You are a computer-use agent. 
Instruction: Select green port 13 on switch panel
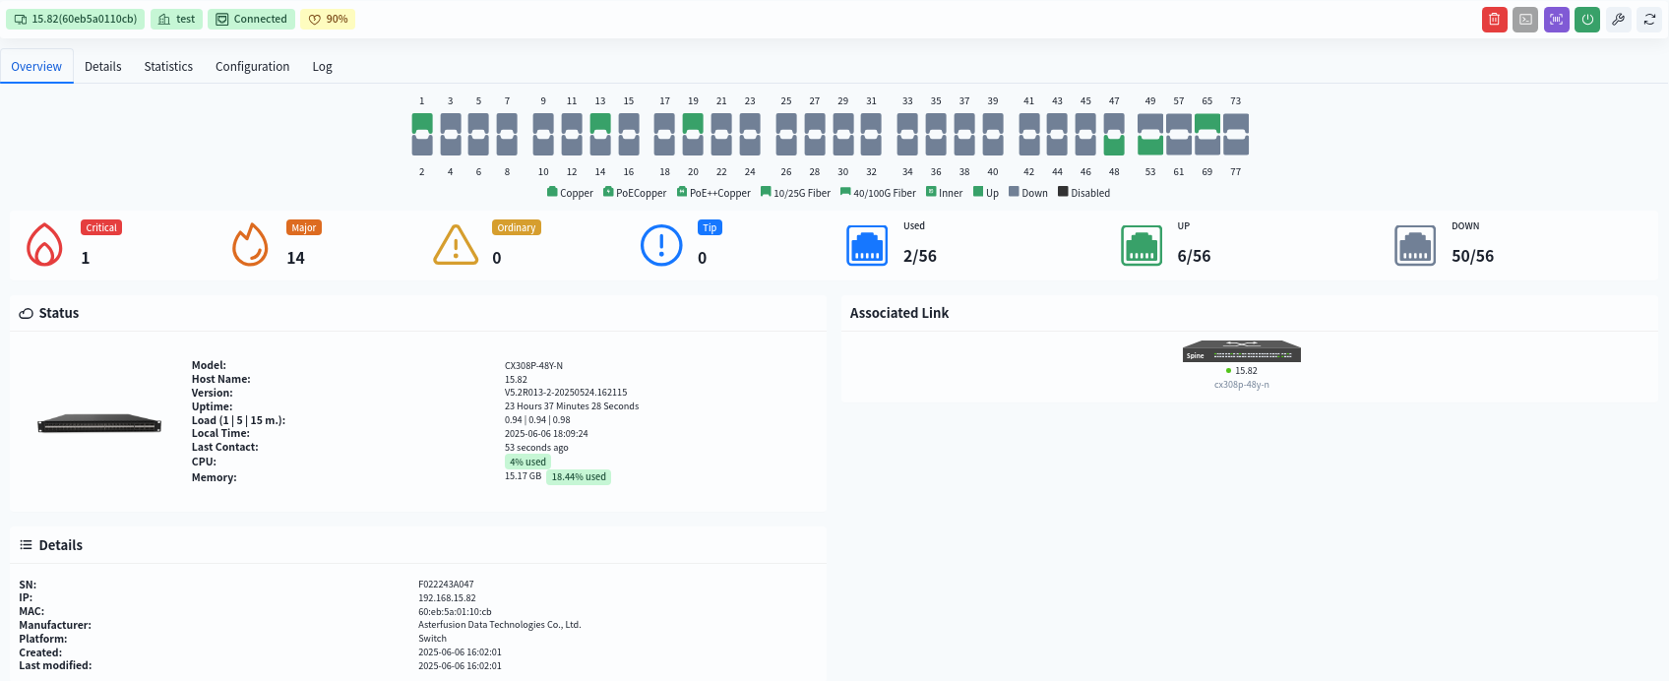coord(600,123)
